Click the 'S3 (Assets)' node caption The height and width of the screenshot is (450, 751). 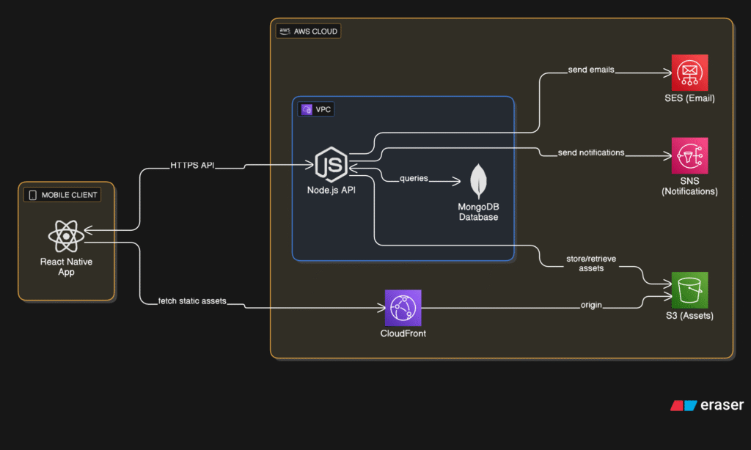pos(689,315)
